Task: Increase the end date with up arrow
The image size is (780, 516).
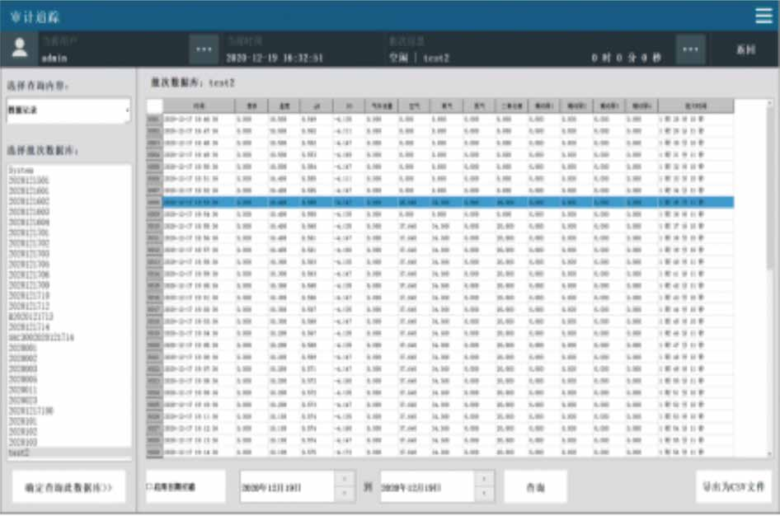Action: coord(484,478)
